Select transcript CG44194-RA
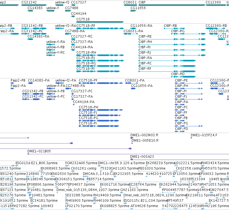229x210 pixels. click(82, 47)
